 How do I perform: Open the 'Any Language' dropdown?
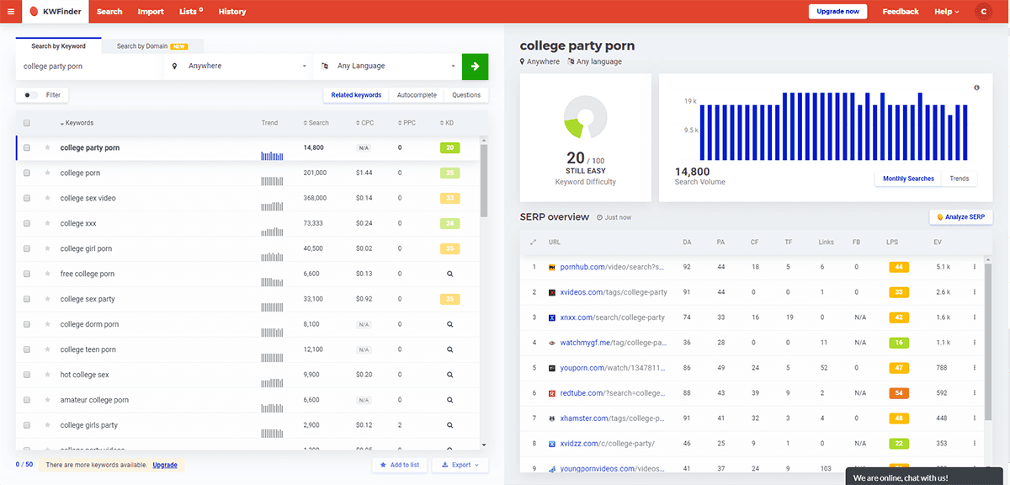(x=388, y=66)
